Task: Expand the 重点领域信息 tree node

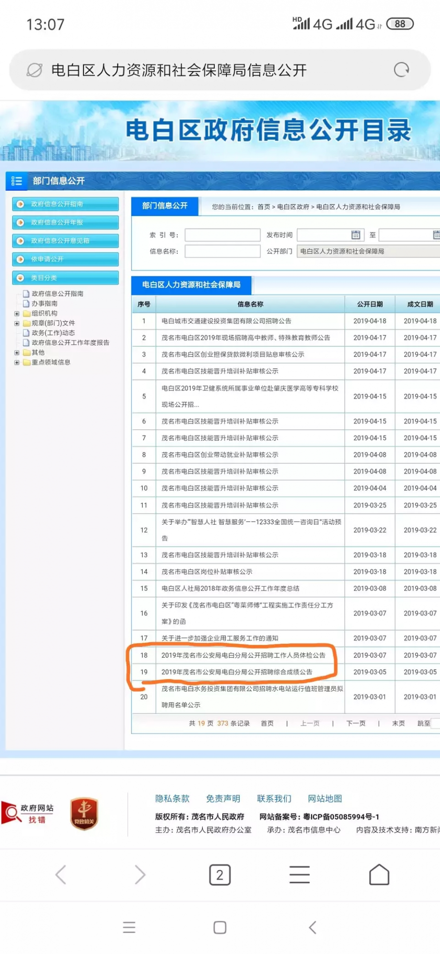Action: pos(17,363)
